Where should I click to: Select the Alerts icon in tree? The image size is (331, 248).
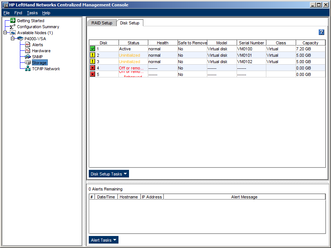[x=28, y=45]
